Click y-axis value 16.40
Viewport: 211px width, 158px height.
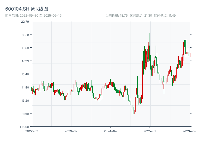pyautogui.click(x=25, y=74)
